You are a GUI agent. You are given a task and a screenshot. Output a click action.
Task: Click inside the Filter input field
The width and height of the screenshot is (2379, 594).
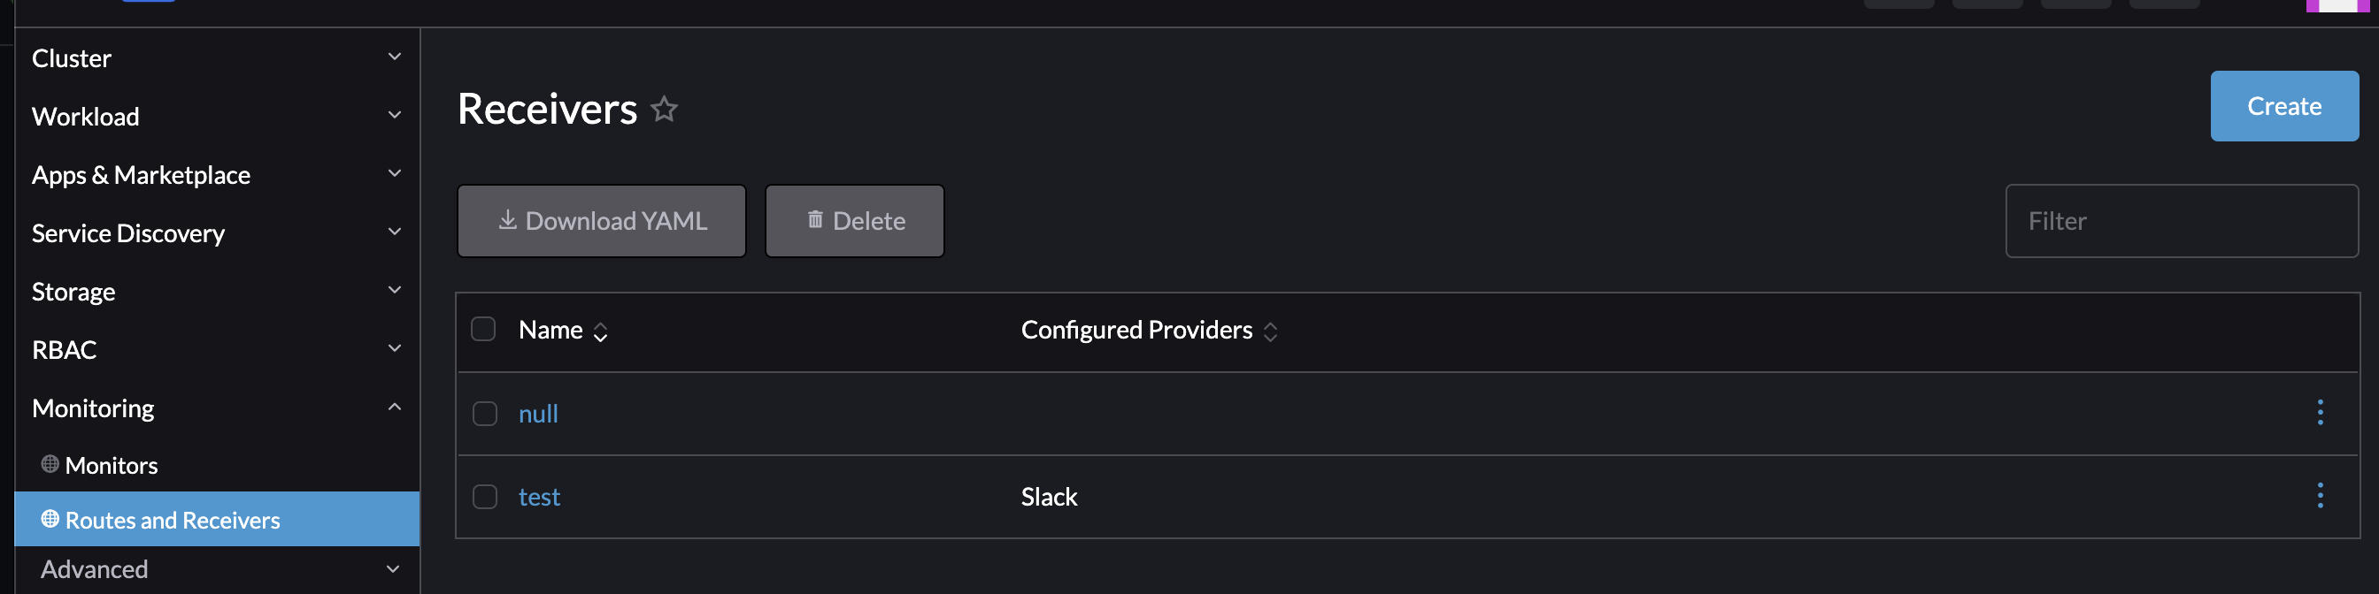pyautogui.click(x=2182, y=220)
